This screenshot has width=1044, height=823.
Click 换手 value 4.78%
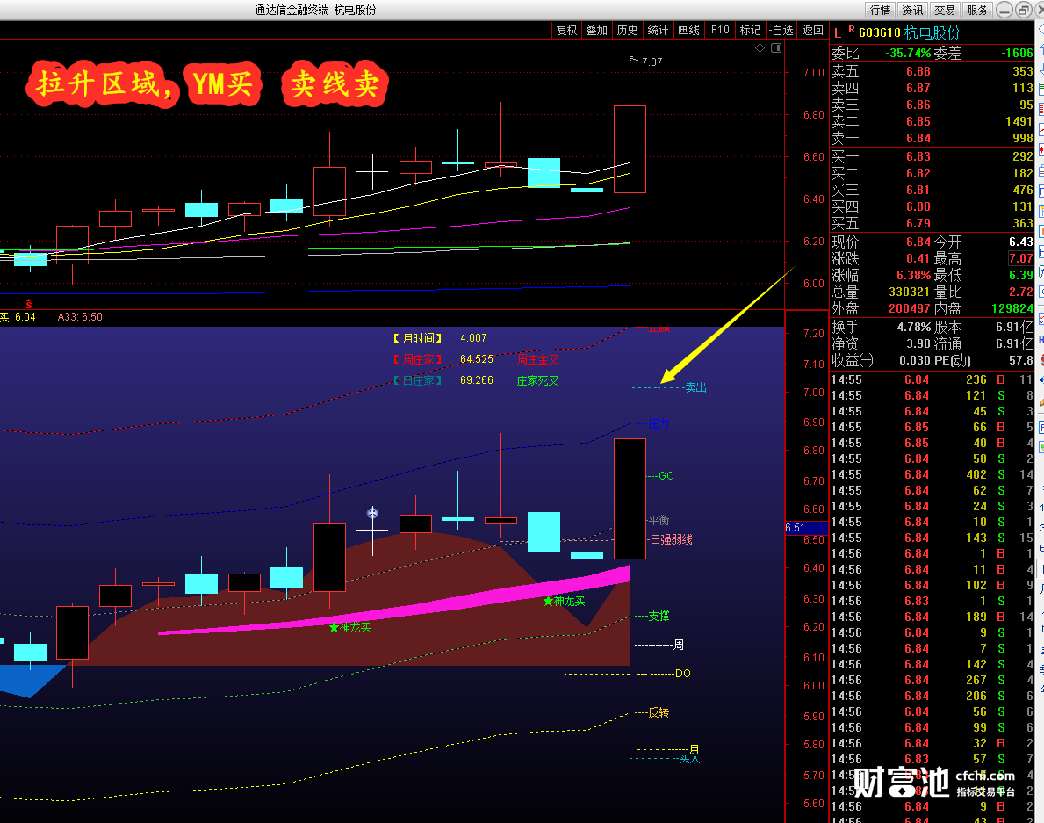click(913, 327)
